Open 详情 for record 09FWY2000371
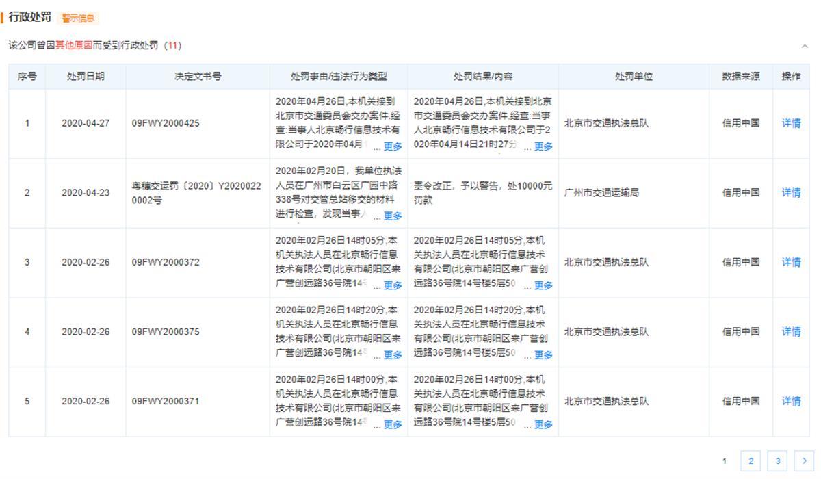The image size is (821, 479). point(791,401)
